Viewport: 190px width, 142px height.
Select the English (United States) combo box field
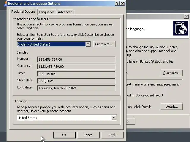coord(54,44)
